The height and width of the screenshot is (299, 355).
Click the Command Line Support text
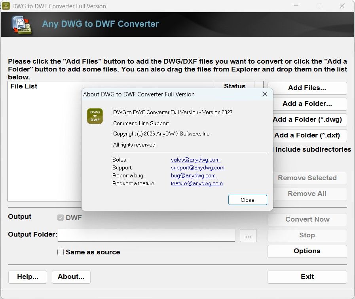tap(141, 123)
